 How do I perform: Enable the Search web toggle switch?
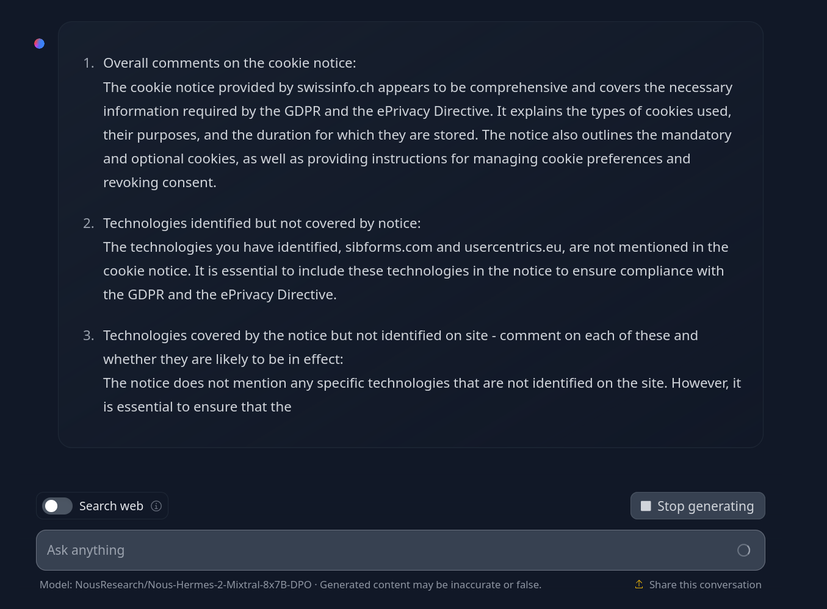click(57, 506)
